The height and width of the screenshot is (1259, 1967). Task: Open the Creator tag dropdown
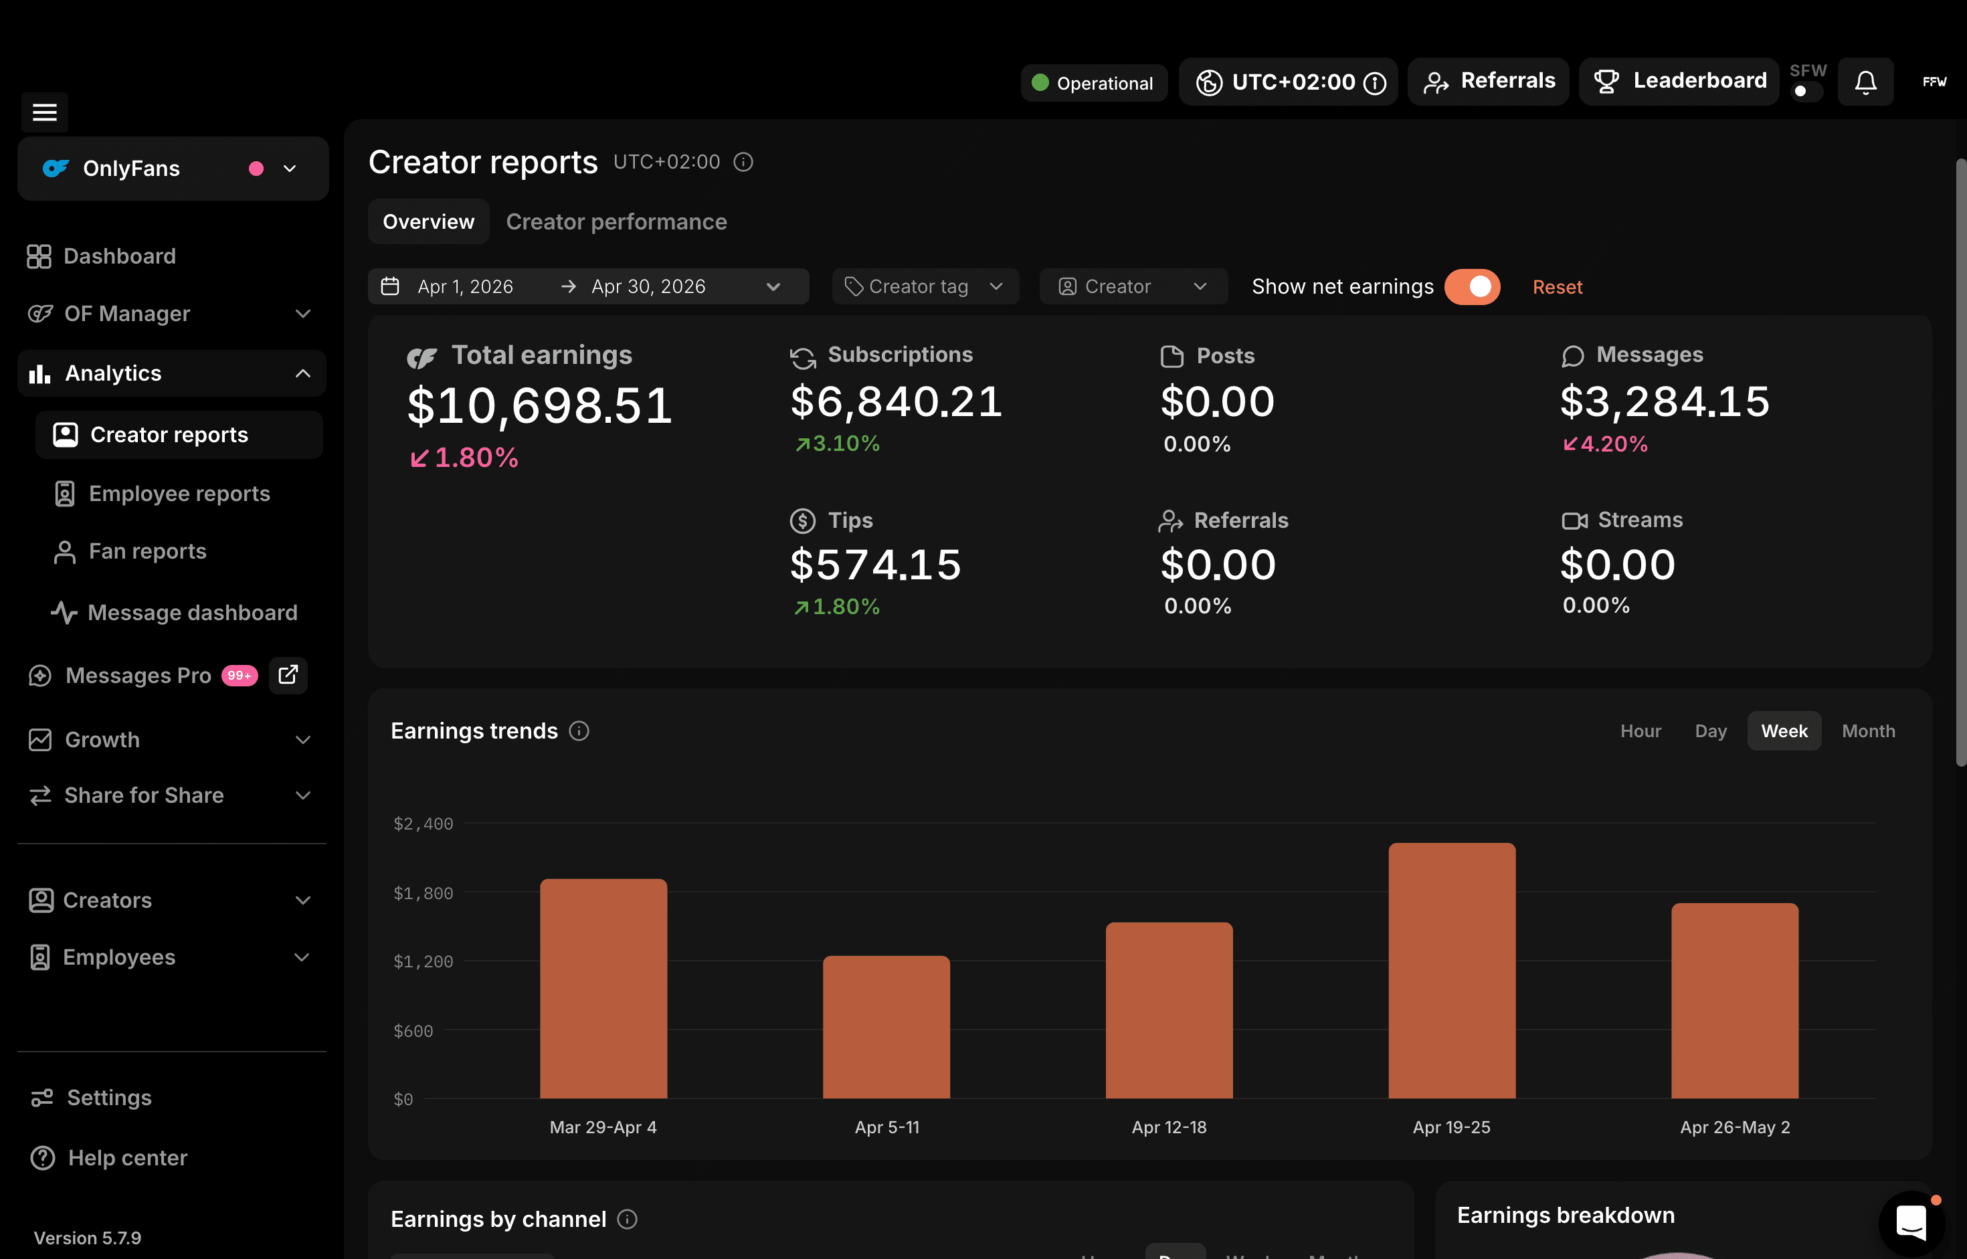coord(925,286)
